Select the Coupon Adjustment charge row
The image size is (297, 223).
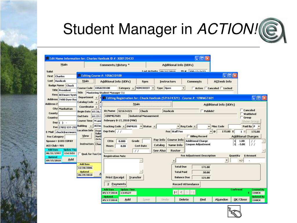click(x=223, y=144)
